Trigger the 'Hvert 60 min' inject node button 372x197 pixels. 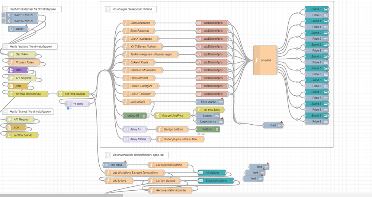click(4, 21)
